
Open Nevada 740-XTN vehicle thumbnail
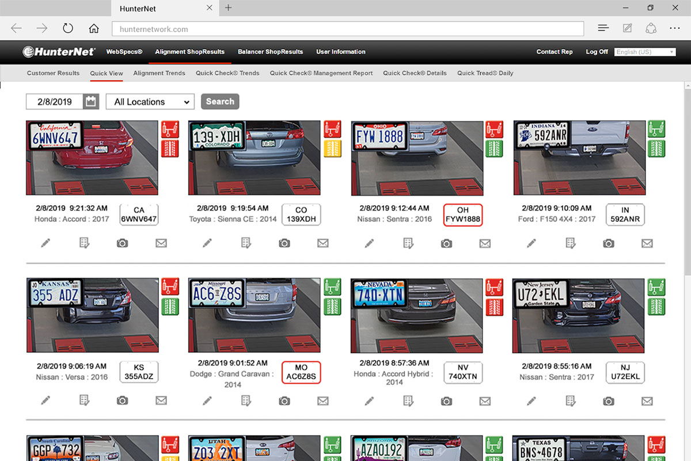416,315
